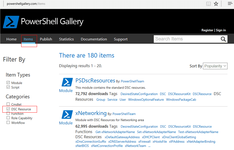Click the xHostsFile resource link
The width and height of the screenshot is (234, 150).
[160, 142]
